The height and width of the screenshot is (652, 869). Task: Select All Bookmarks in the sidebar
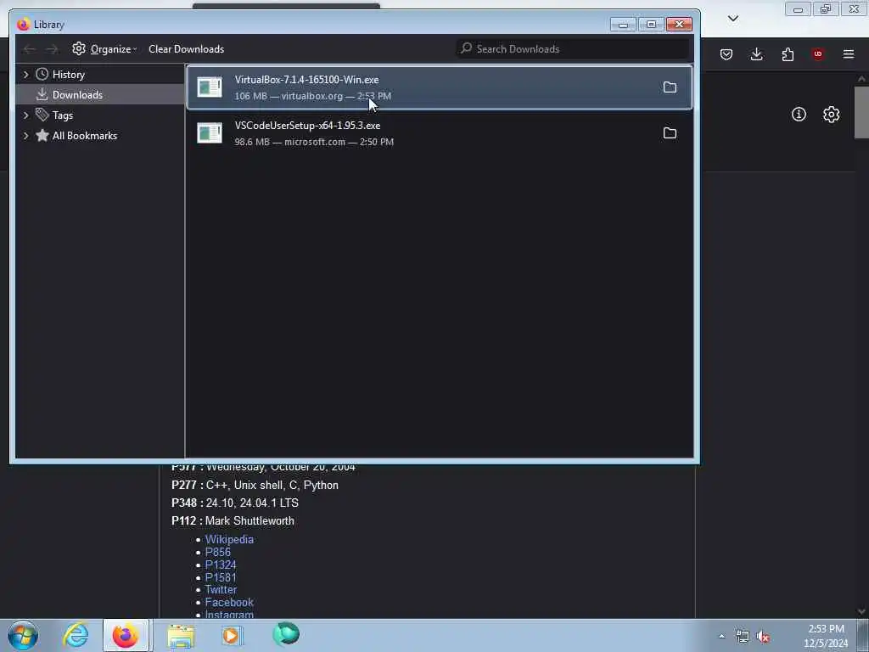click(85, 136)
